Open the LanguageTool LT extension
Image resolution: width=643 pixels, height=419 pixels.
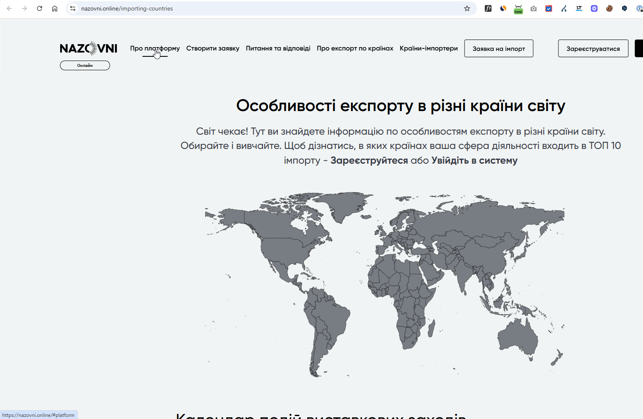579,8
